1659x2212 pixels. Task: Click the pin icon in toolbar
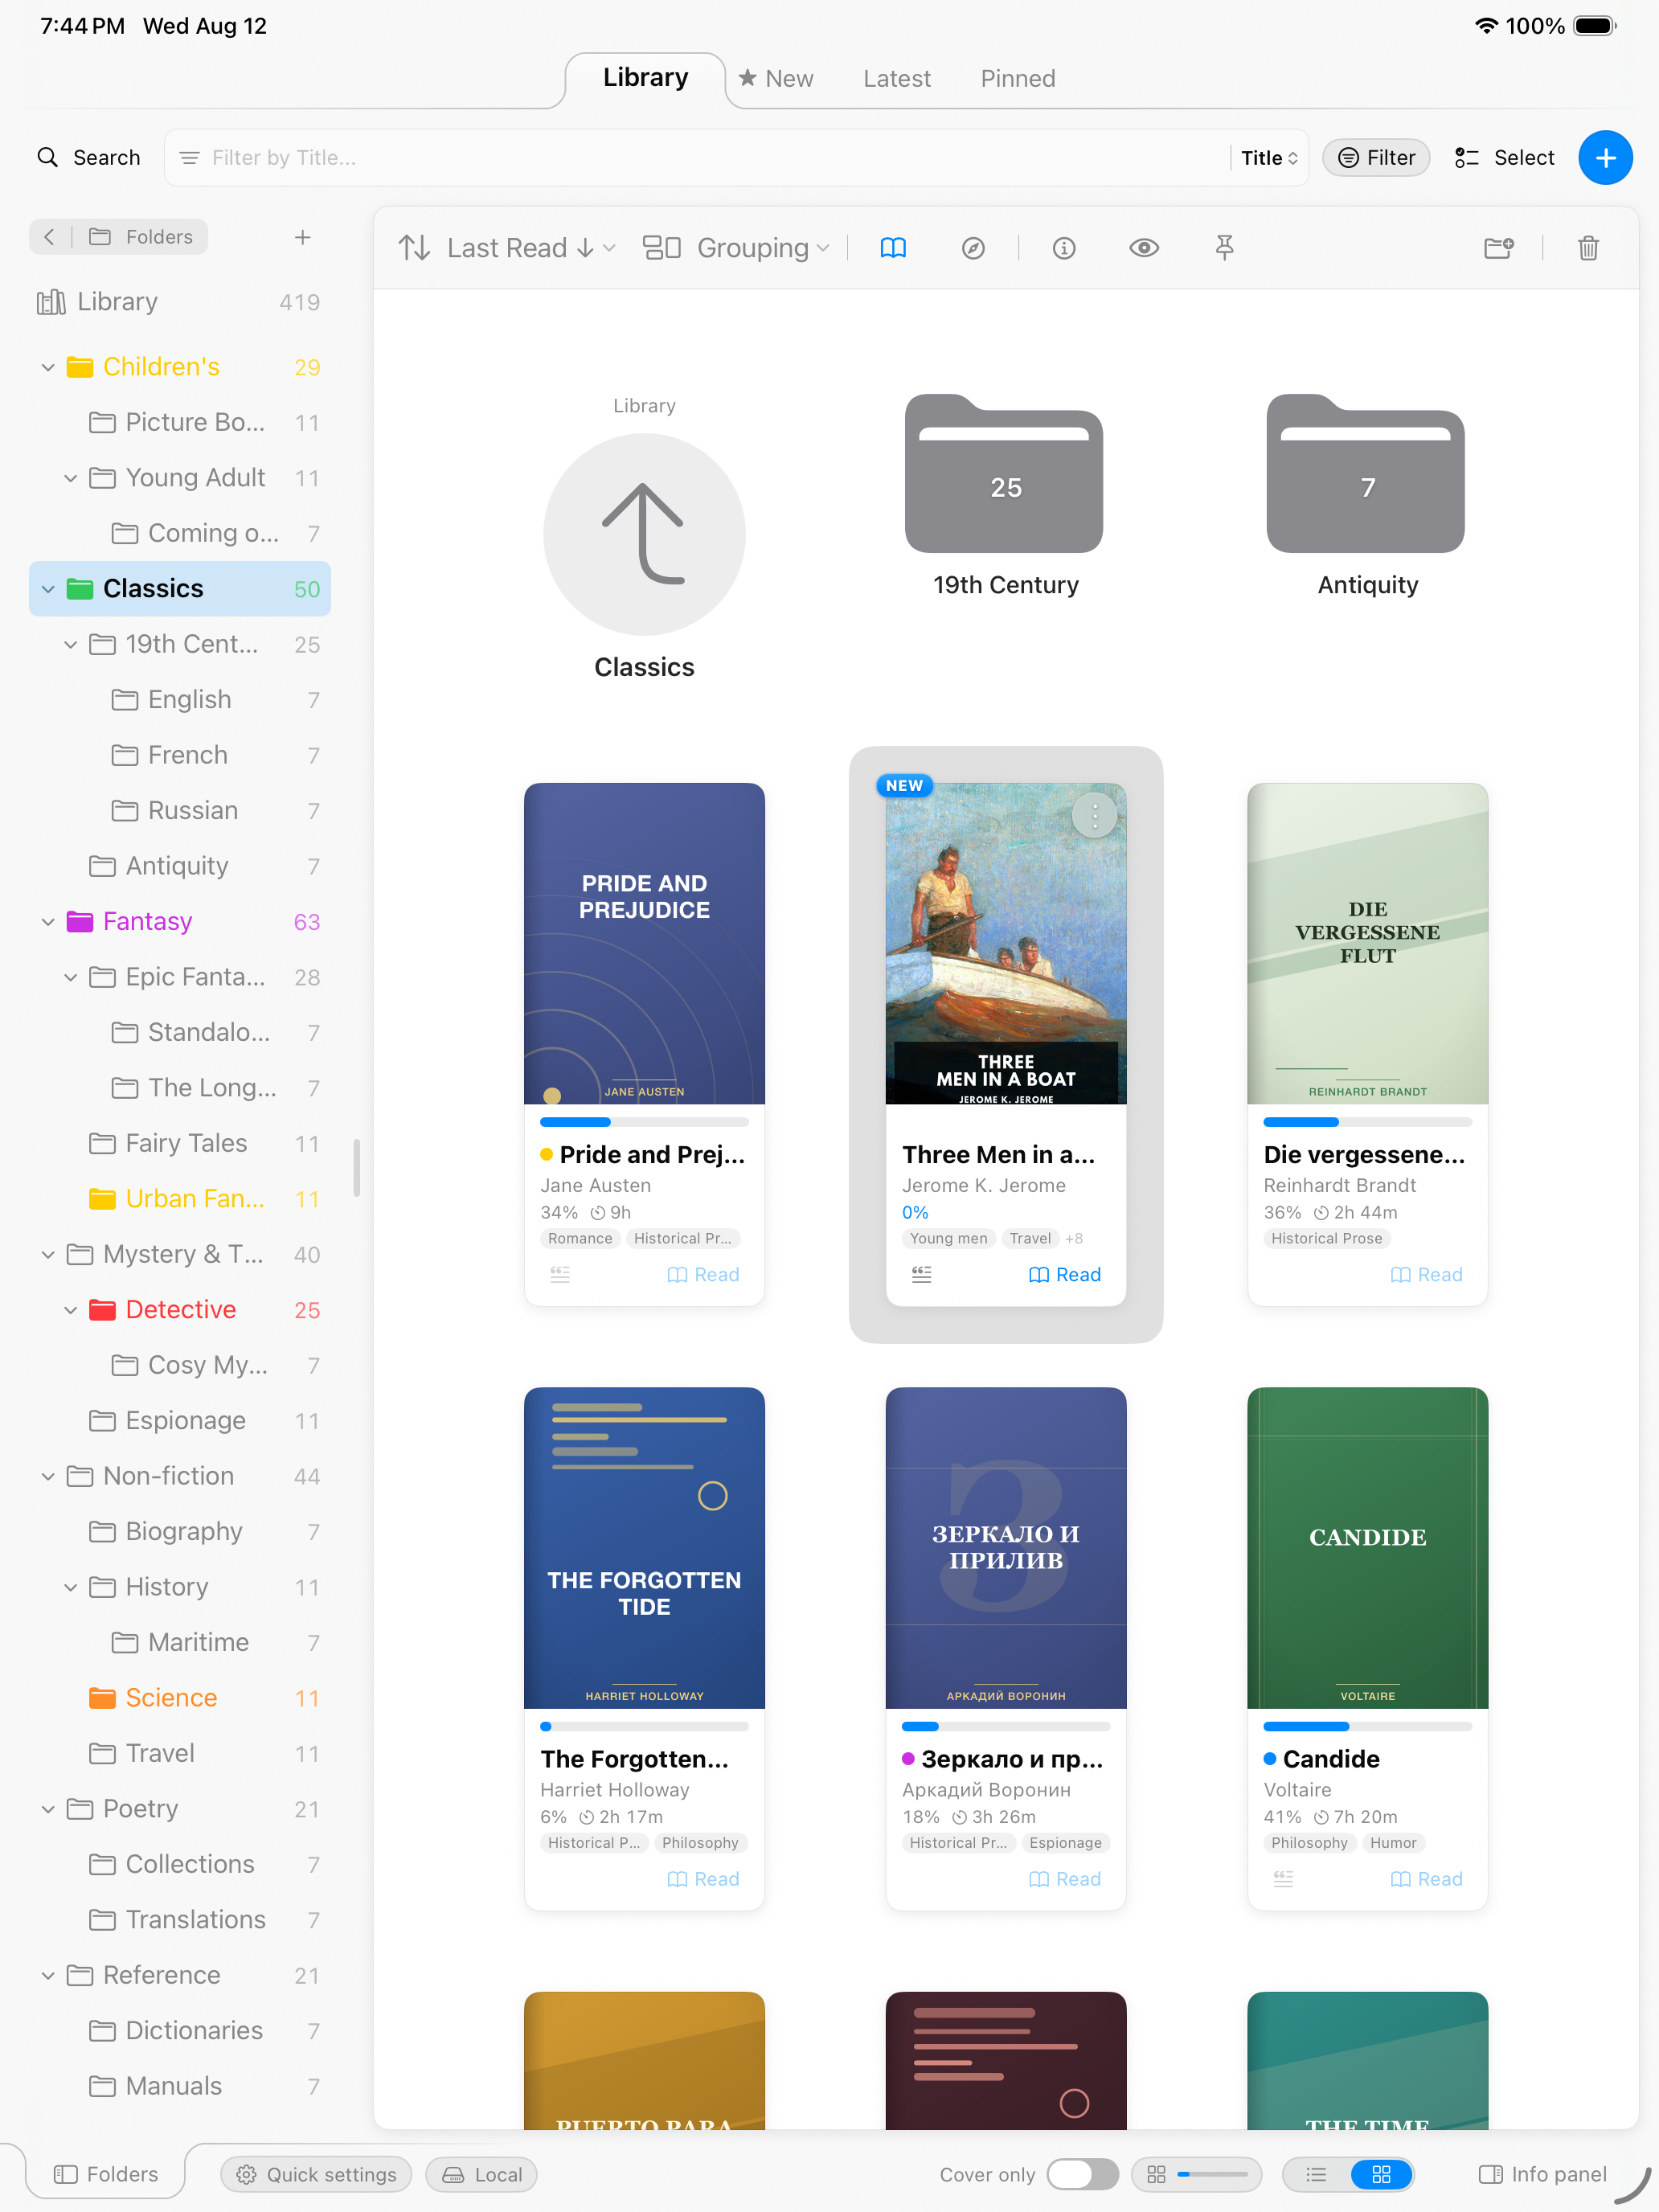coord(1224,248)
